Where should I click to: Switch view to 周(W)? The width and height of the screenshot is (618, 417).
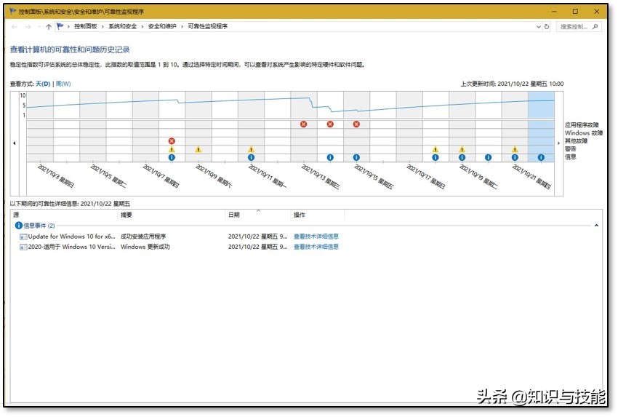pyautogui.click(x=63, y=84)
